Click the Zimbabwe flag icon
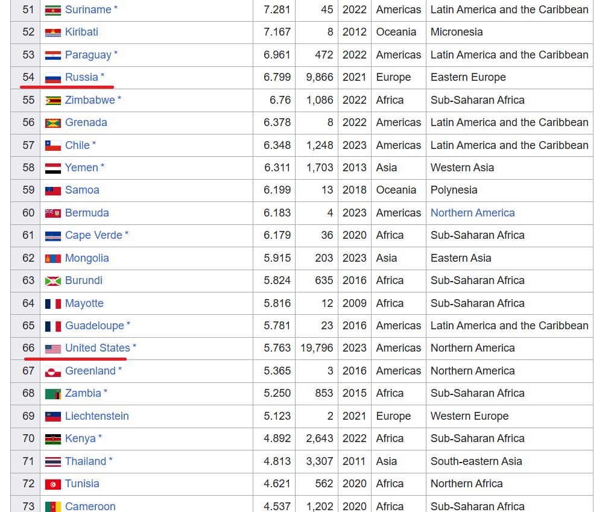Viewport: 611px width, 512px height. coord(52,101)
